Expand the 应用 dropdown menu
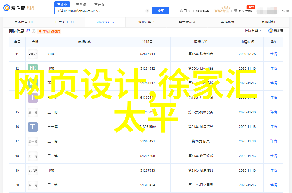 (185, 11)
